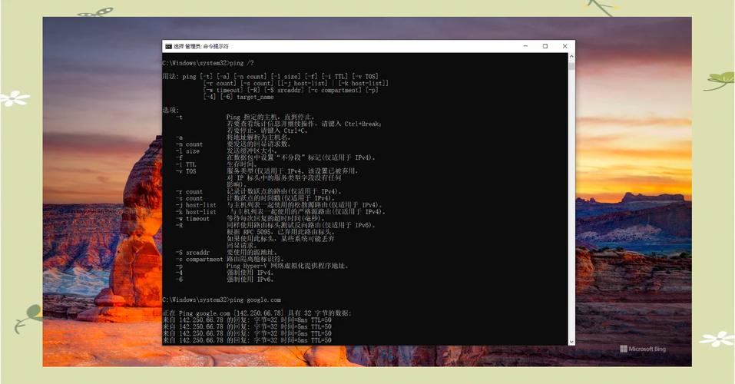Click the '-w timeout' option label
Image resolution: width=735 pixels, height=384 pixels.
tap(193, 218)
